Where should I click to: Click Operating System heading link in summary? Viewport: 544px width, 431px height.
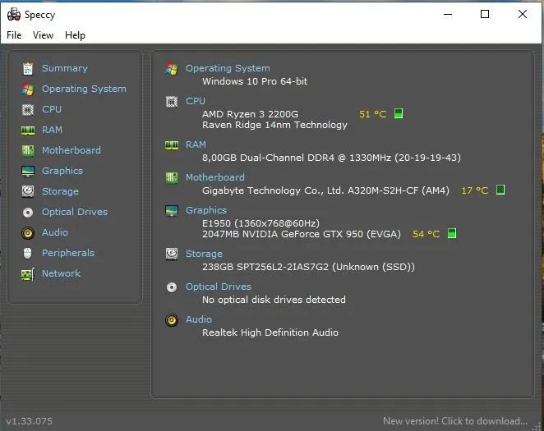coord(228,68)
